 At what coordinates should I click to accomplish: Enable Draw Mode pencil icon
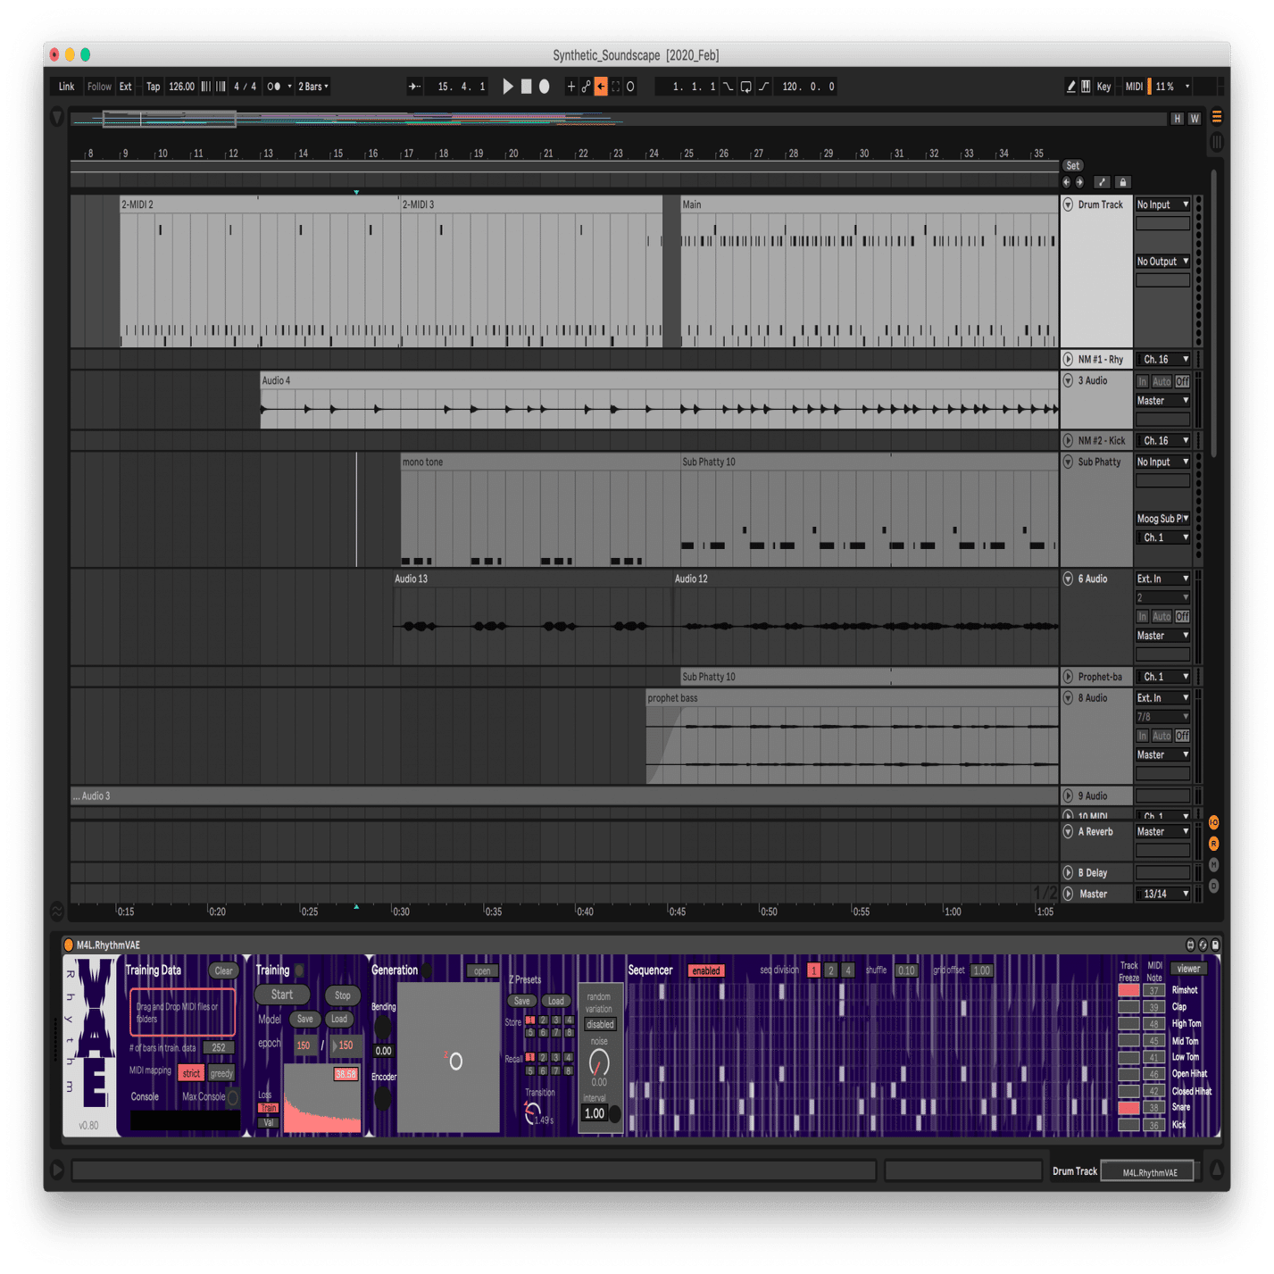[x=1071, y=87]
